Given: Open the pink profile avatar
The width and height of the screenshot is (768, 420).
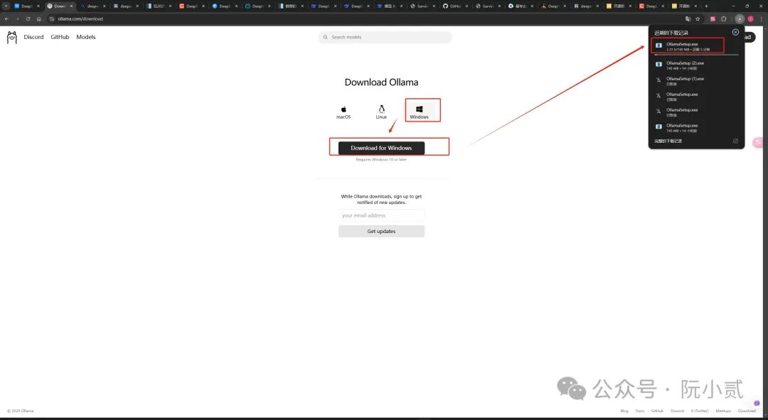Looking at the screenshot, I should tap(750, 19).
